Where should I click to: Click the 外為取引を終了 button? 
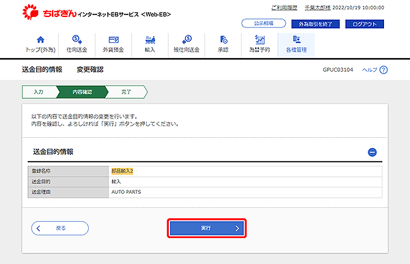[315, 24]
